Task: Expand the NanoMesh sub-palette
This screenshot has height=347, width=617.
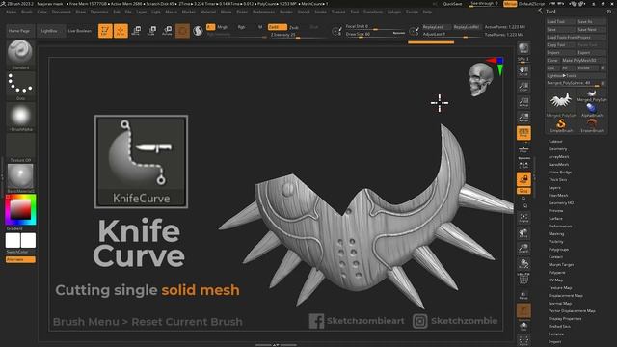Action: pos(559,165)
